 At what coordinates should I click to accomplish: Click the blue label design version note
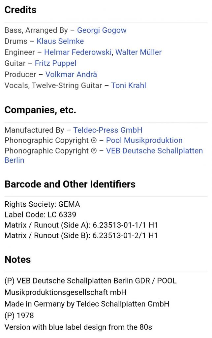[78, 327]
